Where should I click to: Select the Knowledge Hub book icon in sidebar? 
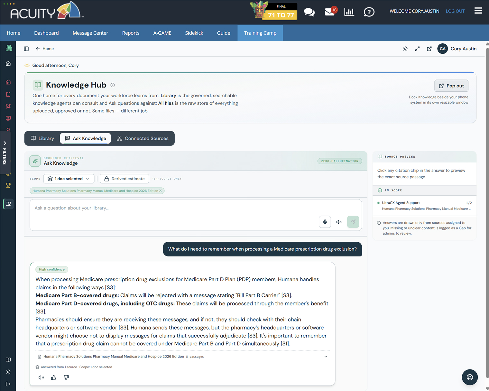tap(8, 204)
